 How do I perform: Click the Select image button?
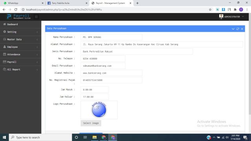pyautogui.click(x=91, y=123)
